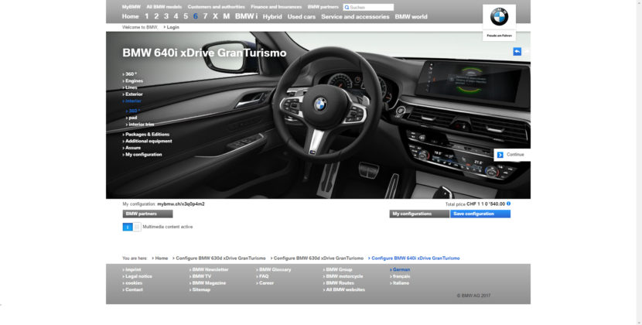Open the Login link
The image size is (642, 325).
172,27
